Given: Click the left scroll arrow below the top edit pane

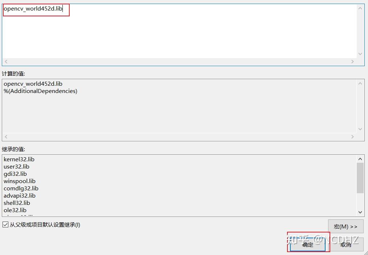Looking at the screenshot, I should (6, 61).
